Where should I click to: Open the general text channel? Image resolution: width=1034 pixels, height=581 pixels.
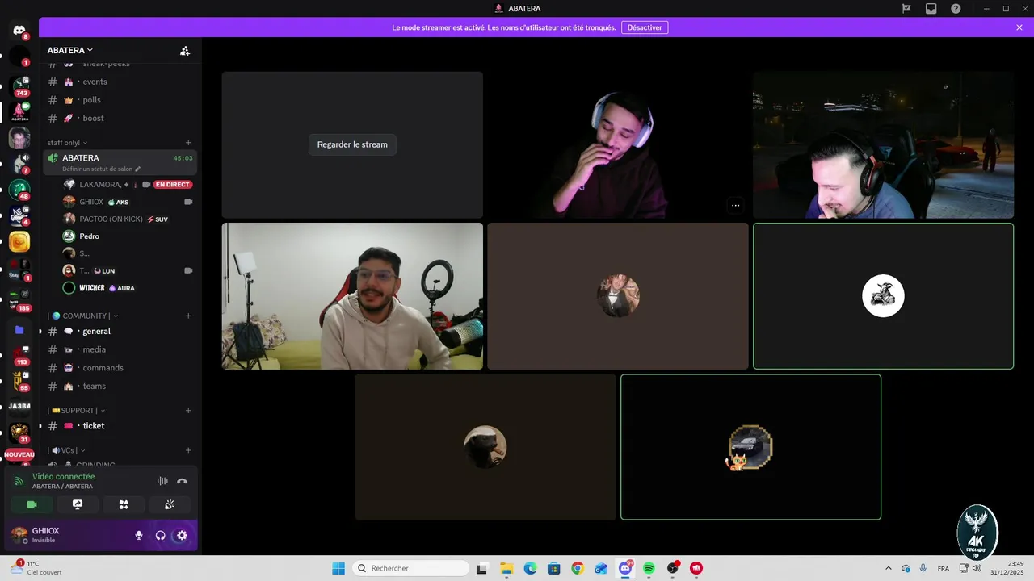pos(120,331)
